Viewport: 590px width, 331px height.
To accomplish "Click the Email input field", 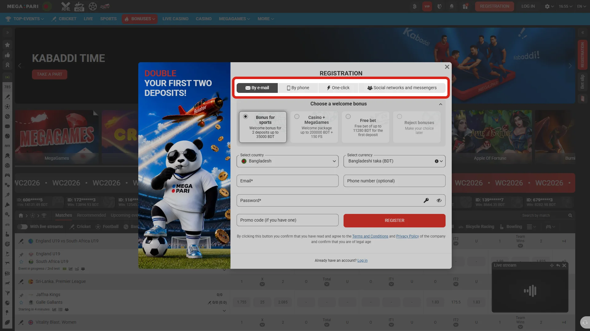I will [x=288, y=181].
